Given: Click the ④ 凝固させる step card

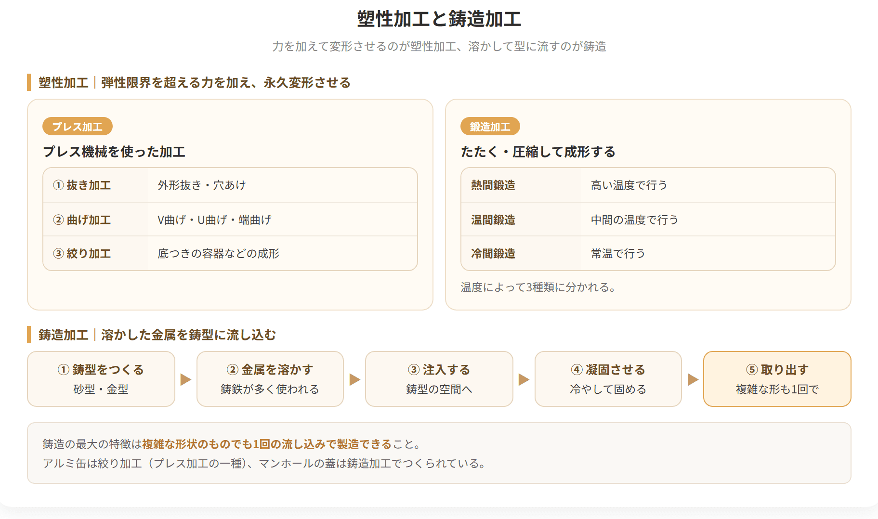Looking at the screenshot, I should tap(608, 379).
